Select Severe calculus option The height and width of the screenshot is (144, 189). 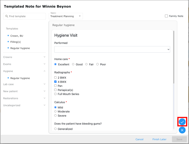[55, 116]
